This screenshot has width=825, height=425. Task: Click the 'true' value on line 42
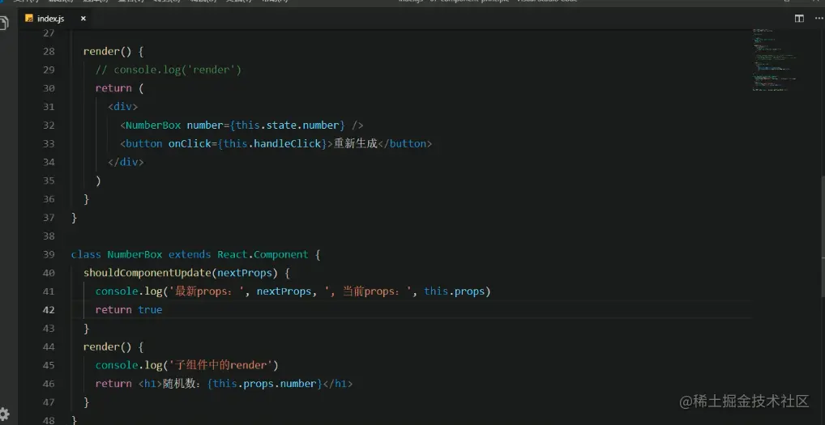[150, 310]
